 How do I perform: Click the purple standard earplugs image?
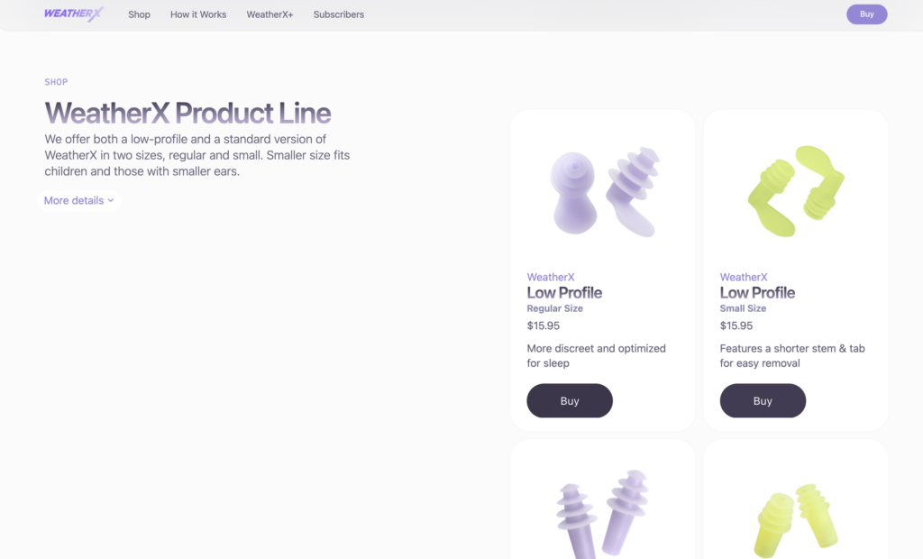(602, 512)
